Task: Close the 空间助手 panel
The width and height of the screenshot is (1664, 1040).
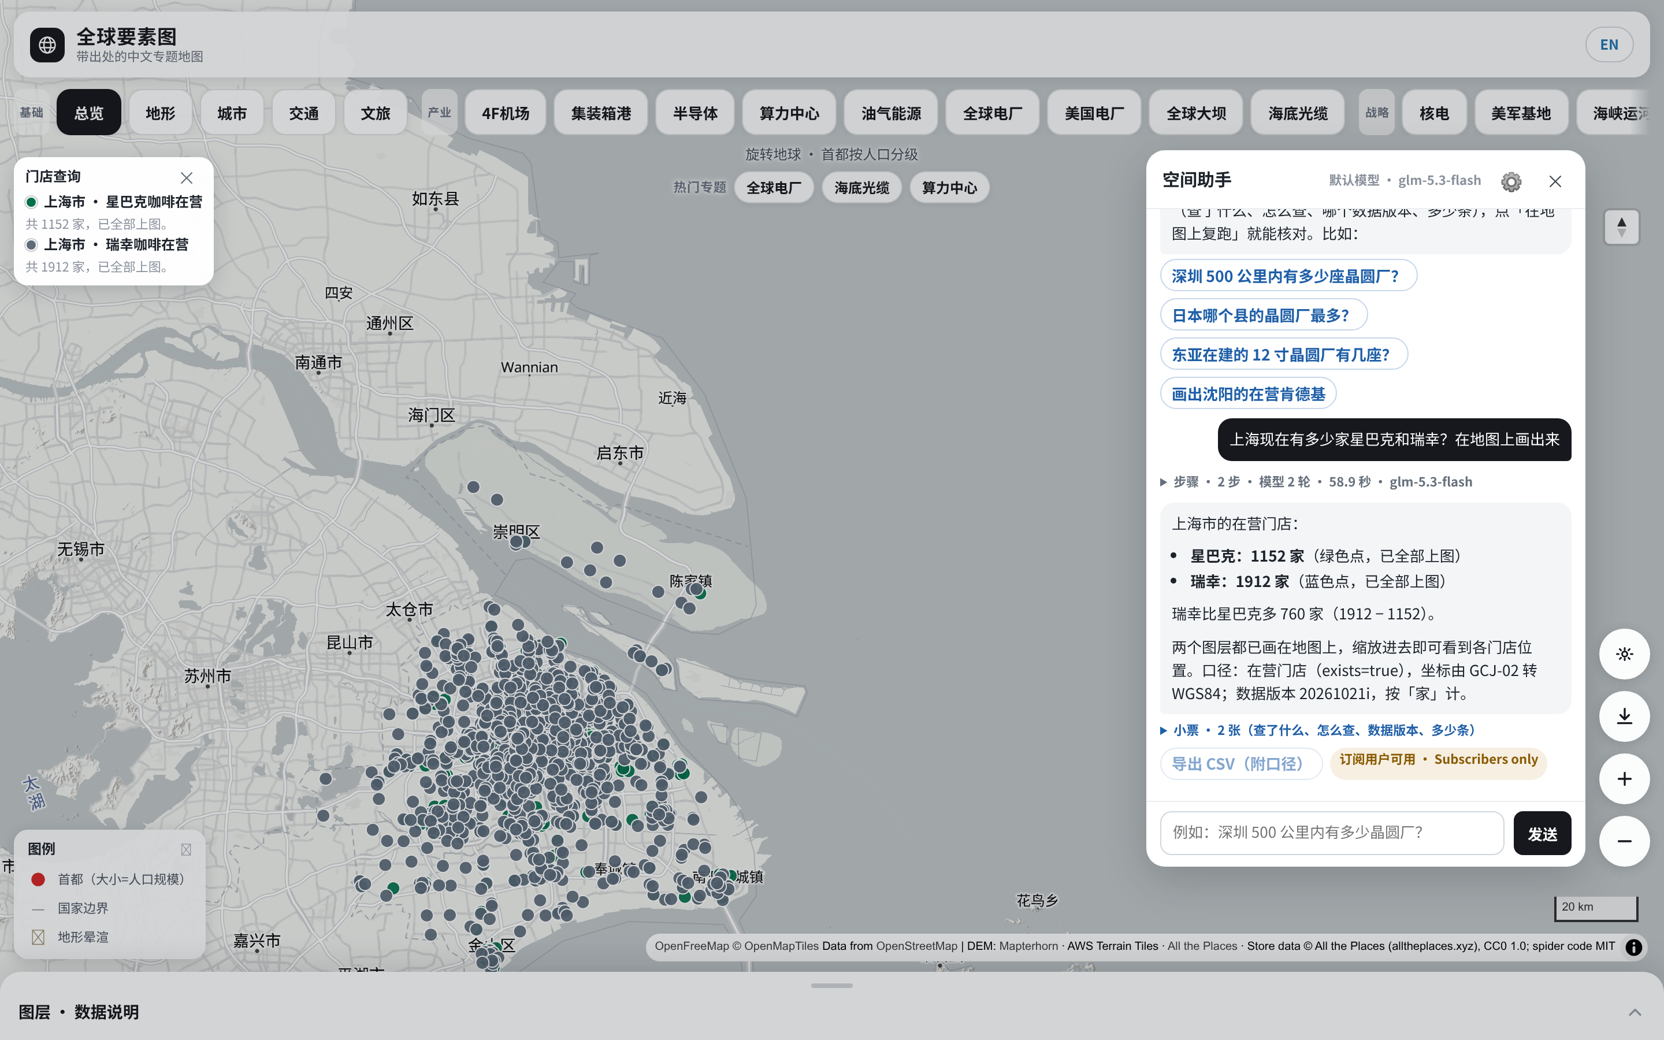Action: point(1555,181)
